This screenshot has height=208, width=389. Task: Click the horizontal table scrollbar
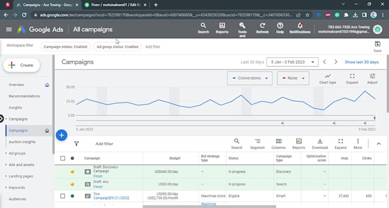(209, 206)
